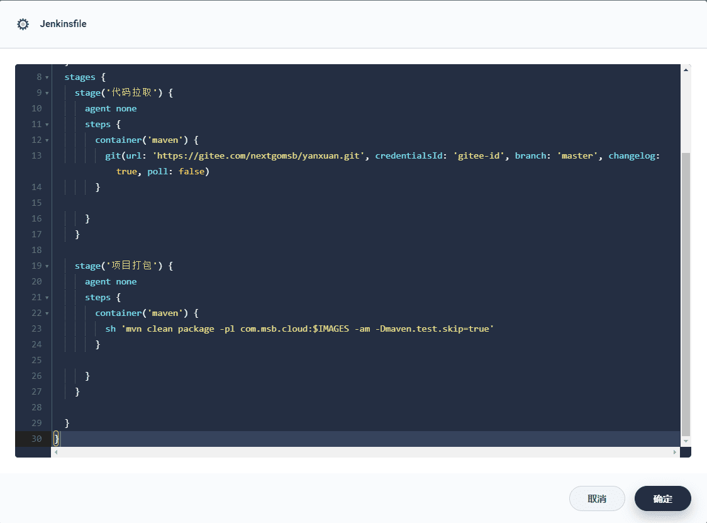The width and height of the screenshot is (707, 523).
Task: Click the gitee yanxuan.git URL text
Action: pos(259,155)
